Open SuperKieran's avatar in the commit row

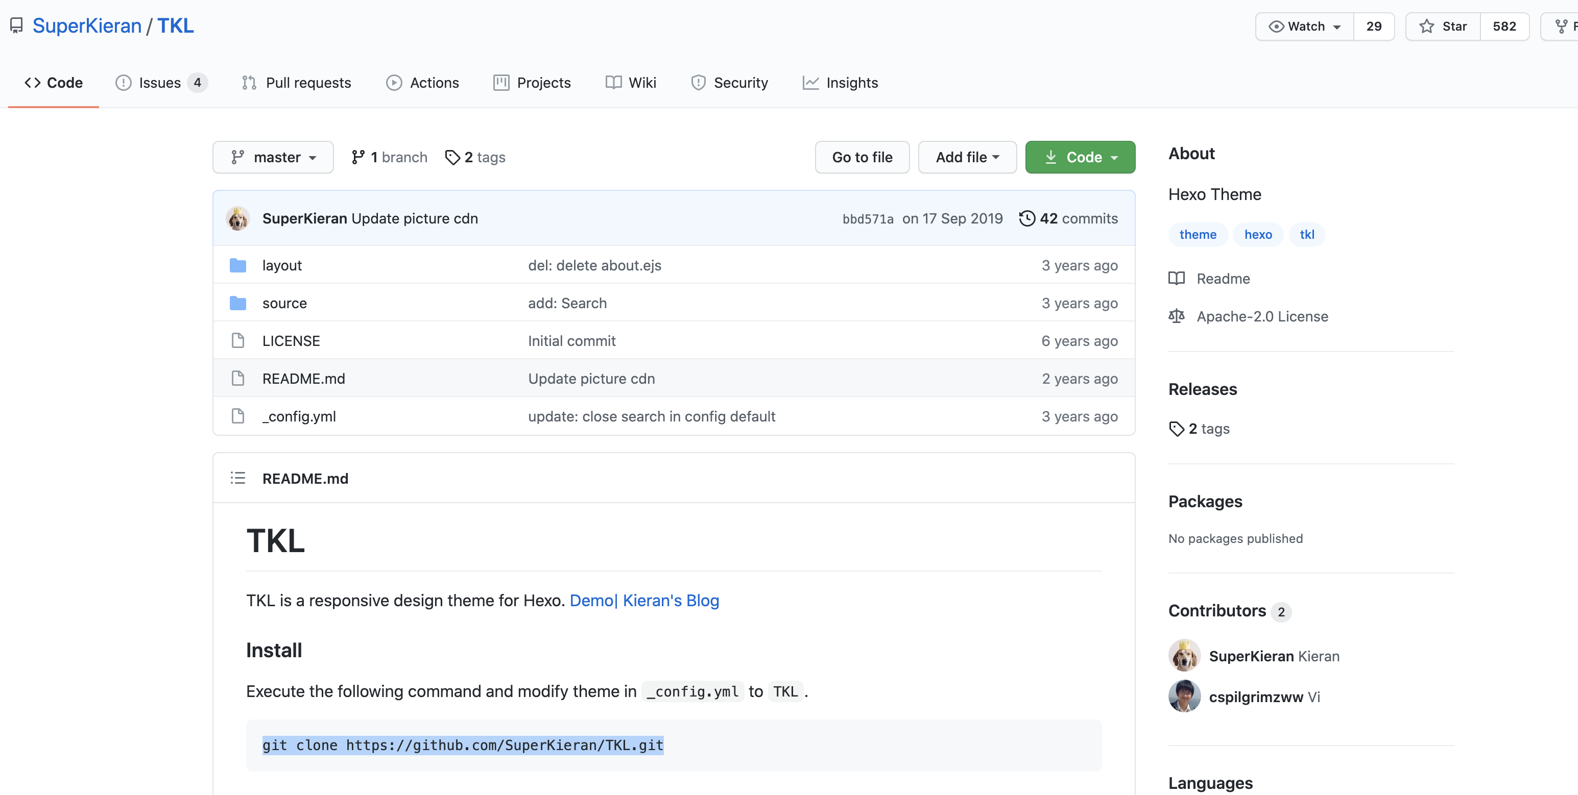click(x=237, y=218)
